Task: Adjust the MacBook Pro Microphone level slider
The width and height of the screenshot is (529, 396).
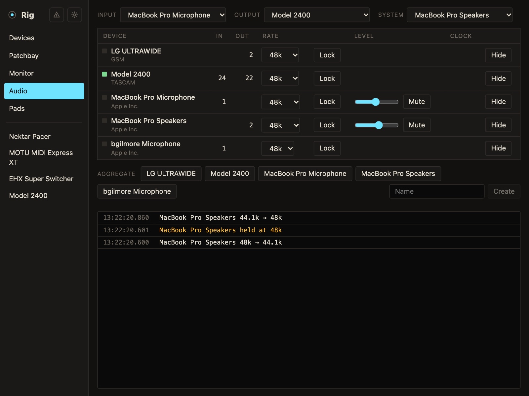Action: tap(376, 102)
